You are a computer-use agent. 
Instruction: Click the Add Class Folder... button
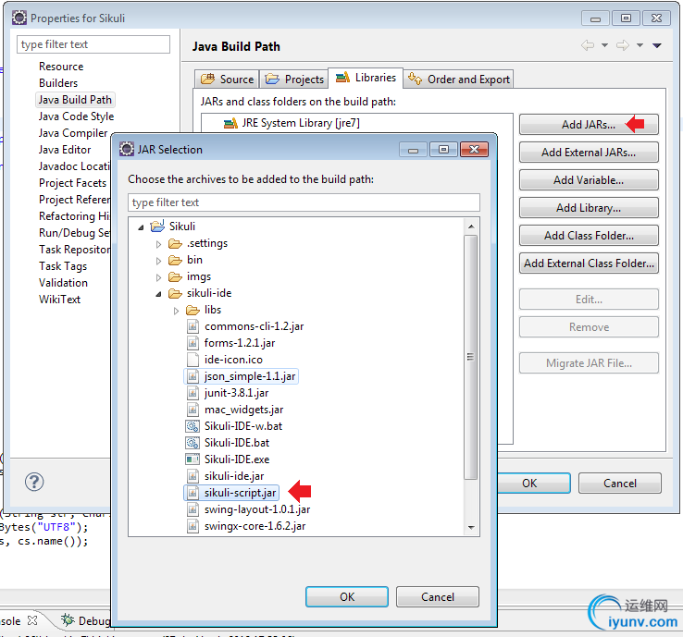click(589, 236)
